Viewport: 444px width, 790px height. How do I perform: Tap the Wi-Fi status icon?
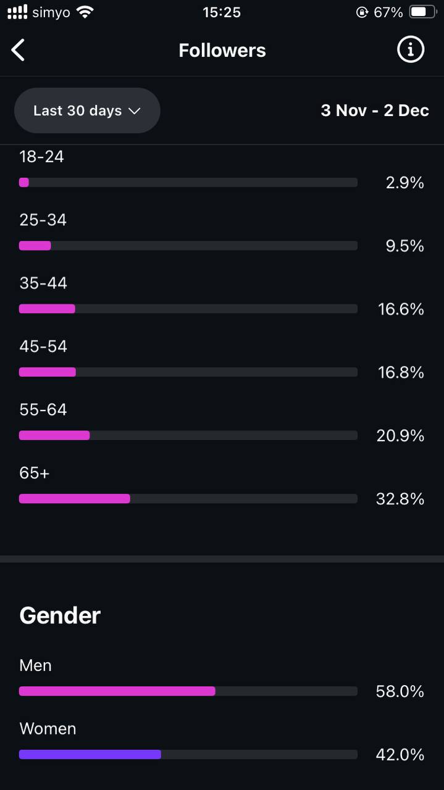pyautogui.click(x=85, y=12)
